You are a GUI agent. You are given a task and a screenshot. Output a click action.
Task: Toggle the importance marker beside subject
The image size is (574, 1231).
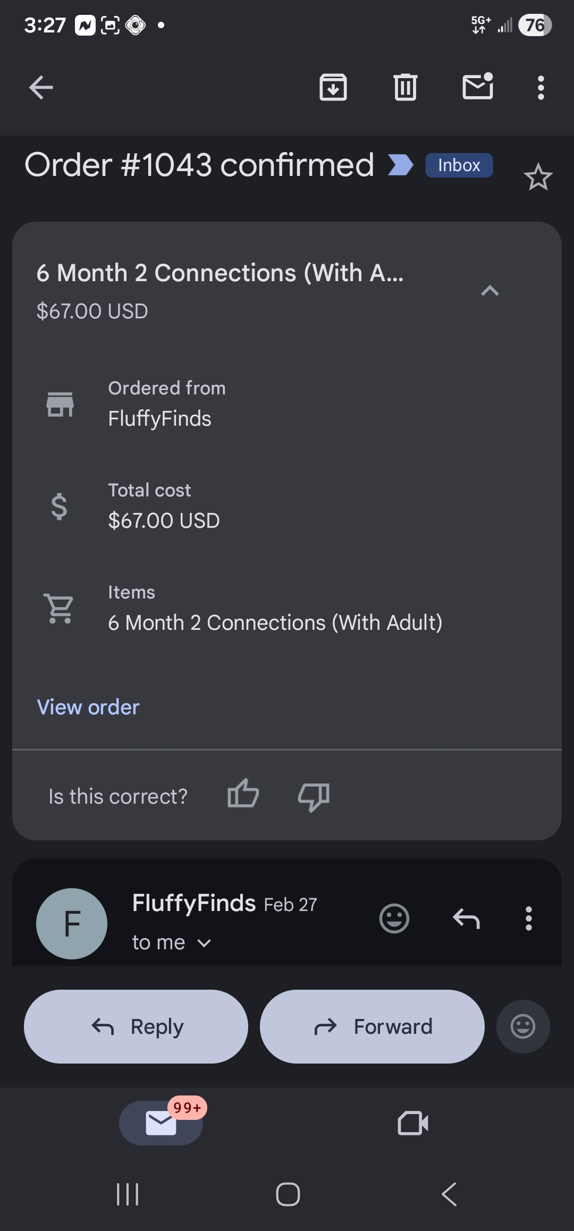pyautogui.click(x=400, y=165)
